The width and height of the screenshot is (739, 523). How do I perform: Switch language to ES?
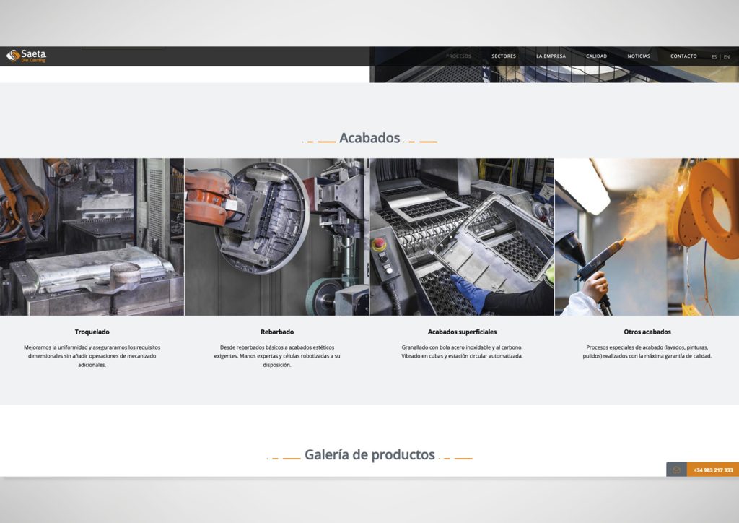click(x=714, y=56)
